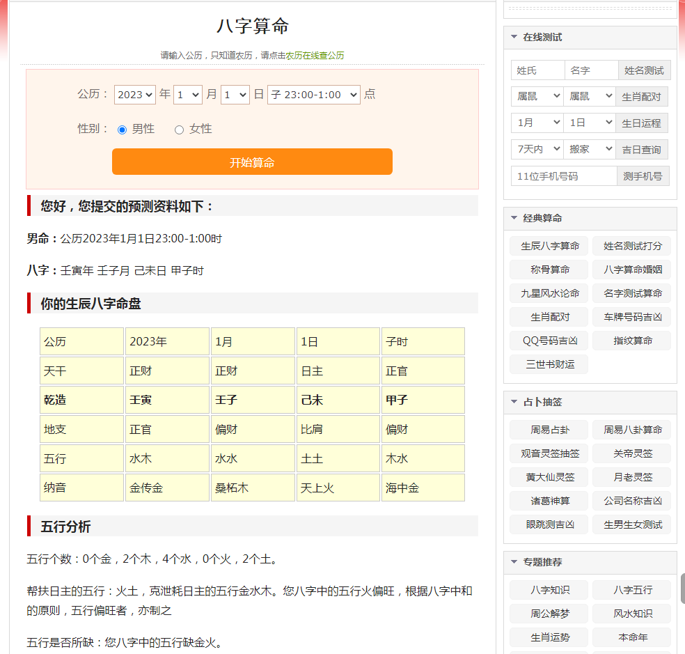
Task: Open the 搬家 event type dropdown
Action: tap(589, 149)
